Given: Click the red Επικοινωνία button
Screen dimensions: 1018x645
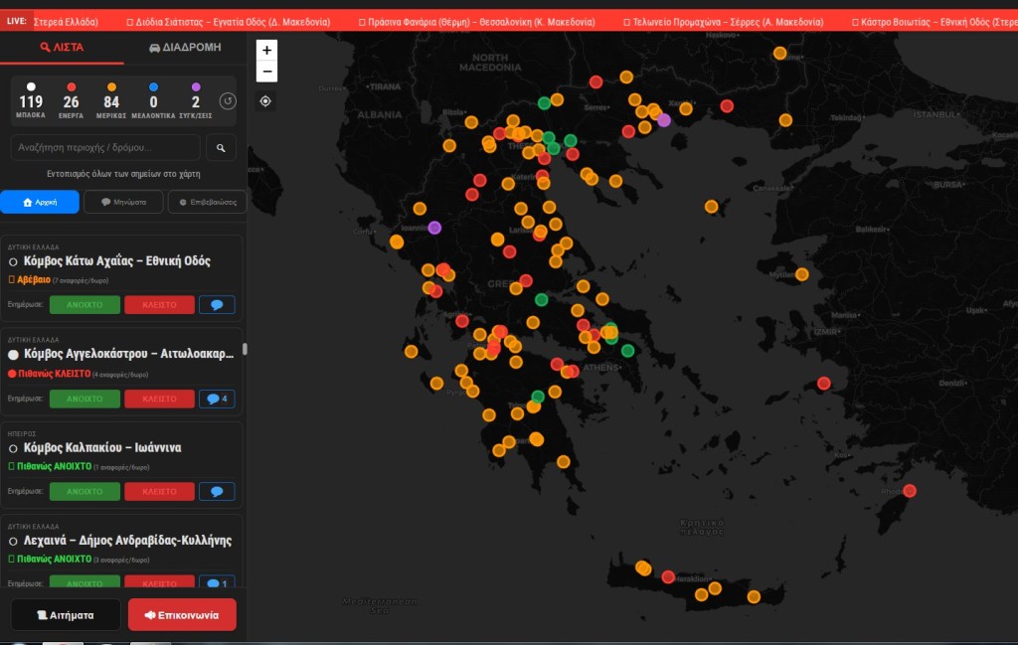Looking at the screenshot, I should tap(182, 615).
